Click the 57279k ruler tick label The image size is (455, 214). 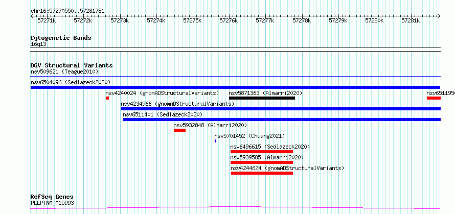[338, 20]
